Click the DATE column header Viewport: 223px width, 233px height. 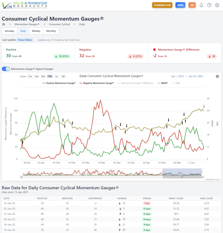[x=7, y=198]
